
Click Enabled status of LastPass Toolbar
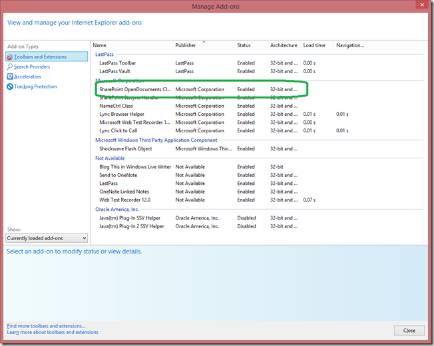pos(246,63)
